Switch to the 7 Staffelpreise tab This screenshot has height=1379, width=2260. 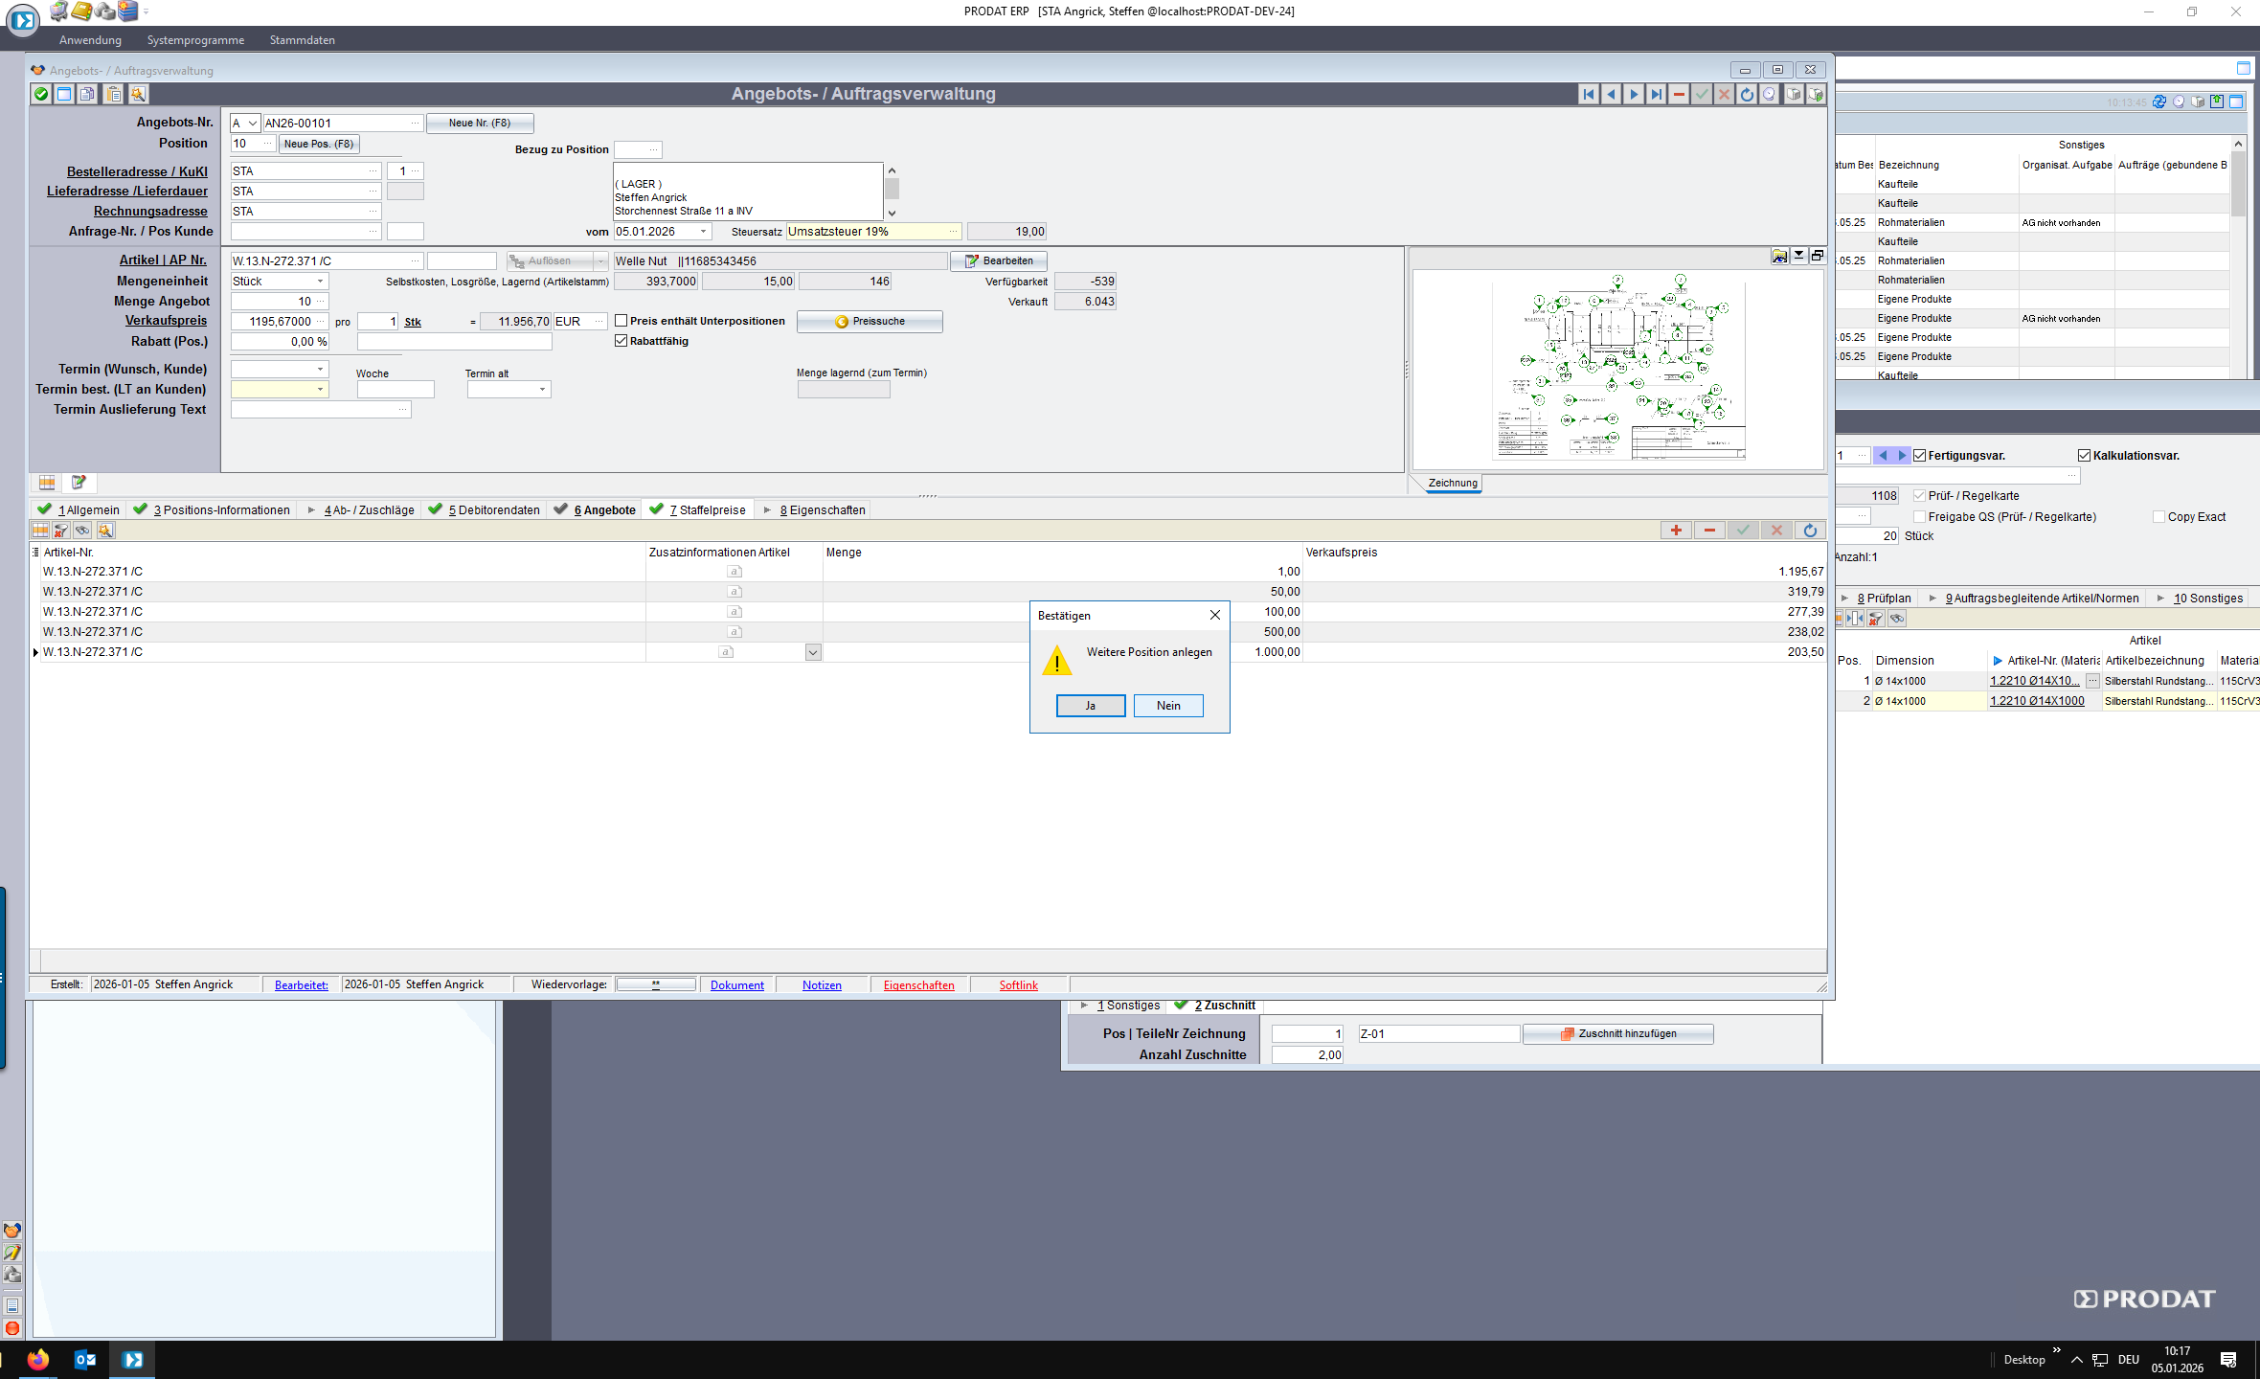[706, 510]
